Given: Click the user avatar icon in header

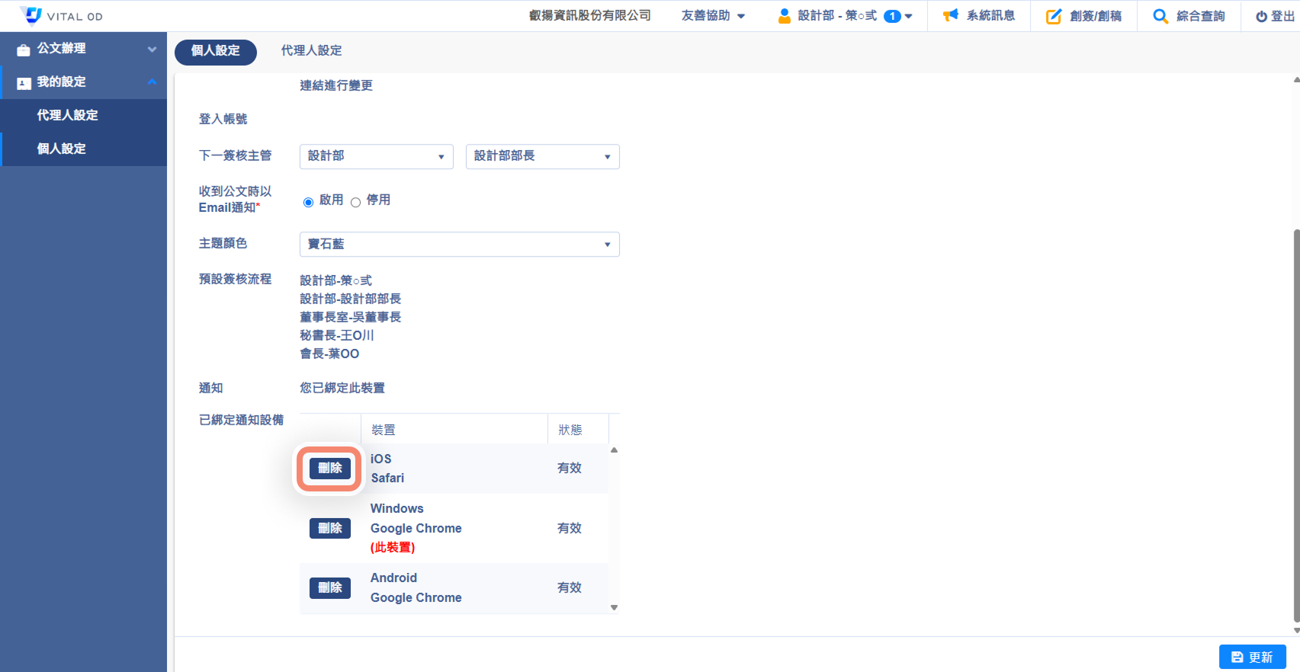Looking at the screenshot, I should (784, 16).
